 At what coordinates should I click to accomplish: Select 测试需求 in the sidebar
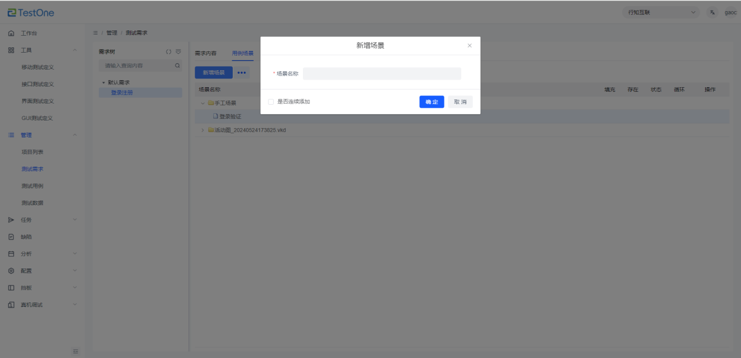[32, 169]
